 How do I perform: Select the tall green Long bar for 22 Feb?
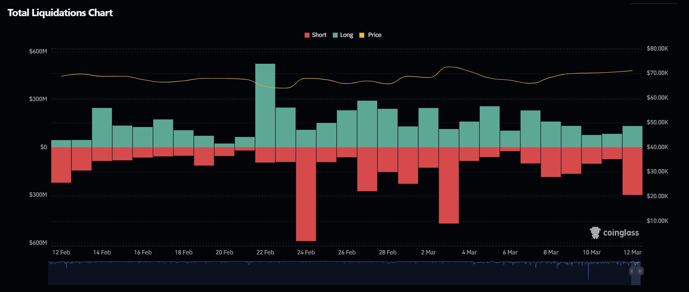[x=265, y=105]
